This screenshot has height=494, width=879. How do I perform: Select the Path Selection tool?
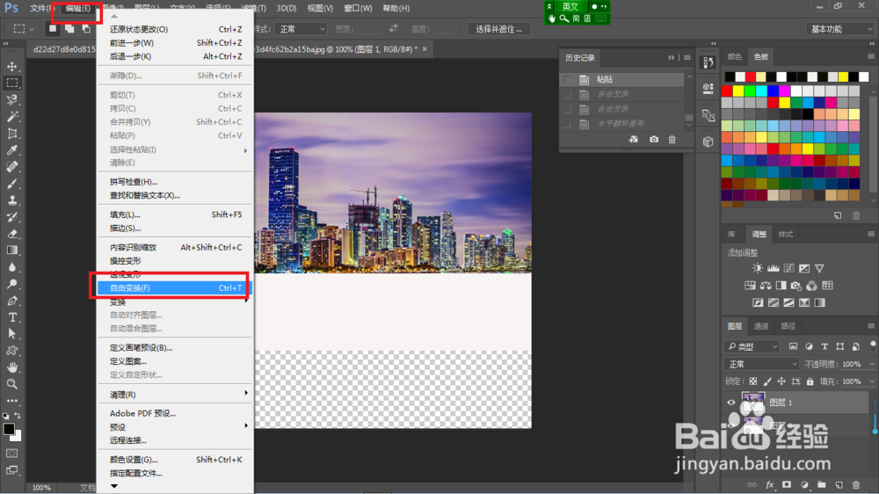click(x=11, y=334)
